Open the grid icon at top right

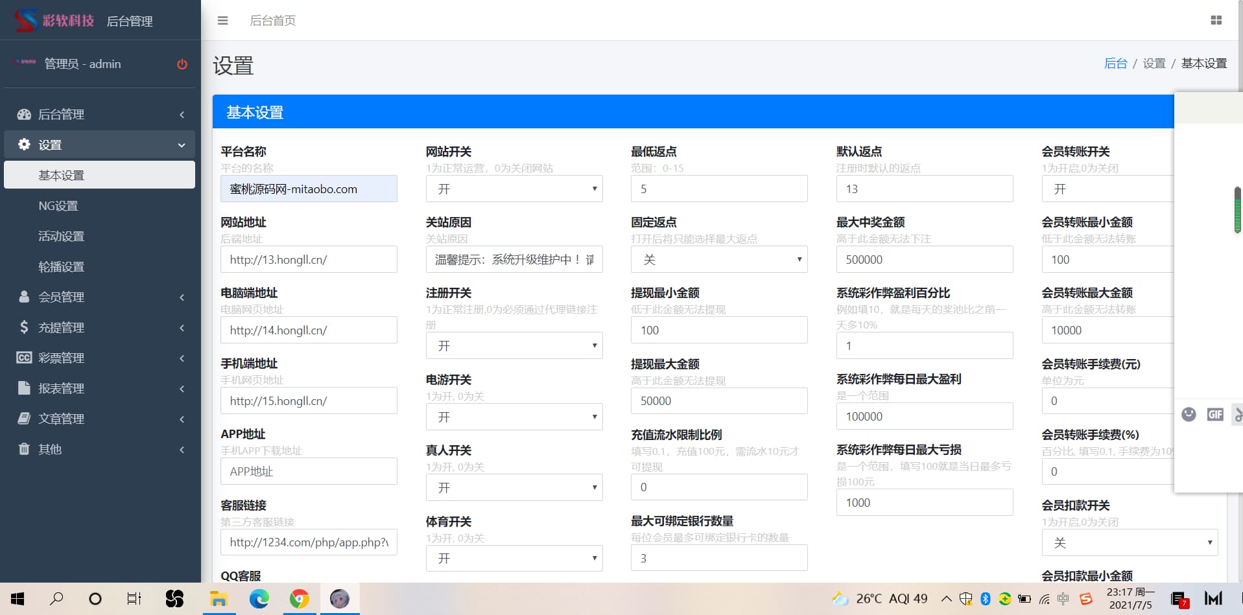pyautogui.click(x=1216, y=21)
